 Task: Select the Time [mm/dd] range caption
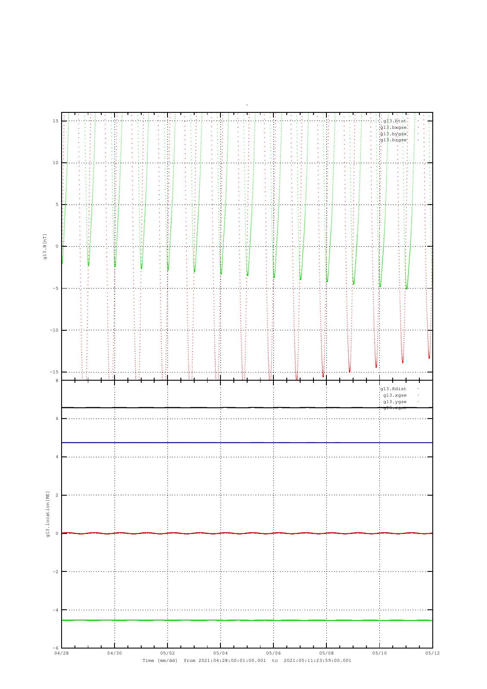coord(247,661)
